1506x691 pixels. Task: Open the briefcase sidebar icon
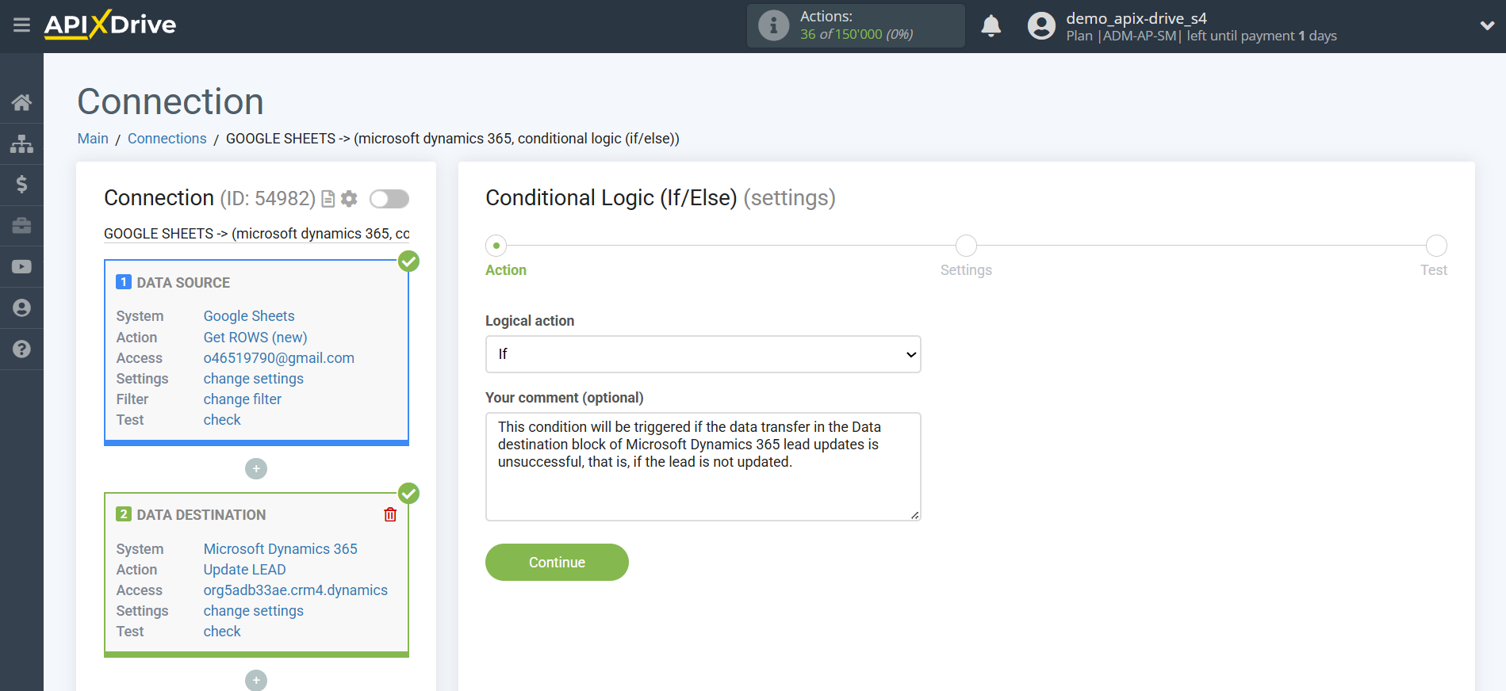click(x=21, y=226)
